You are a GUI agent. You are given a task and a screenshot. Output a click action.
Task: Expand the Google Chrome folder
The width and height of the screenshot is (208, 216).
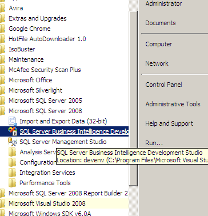click(x=30, y=29)
